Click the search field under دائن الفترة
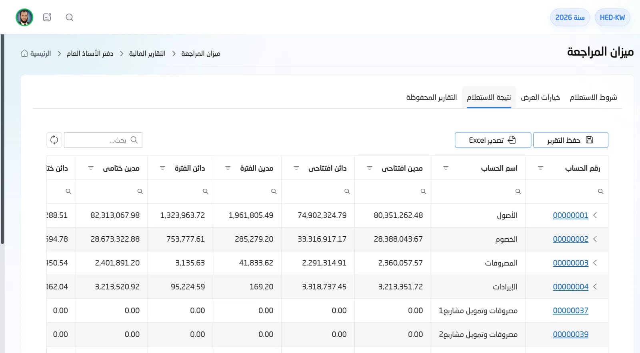The height and width of the screenshot is (353, 640). (180, 191)
